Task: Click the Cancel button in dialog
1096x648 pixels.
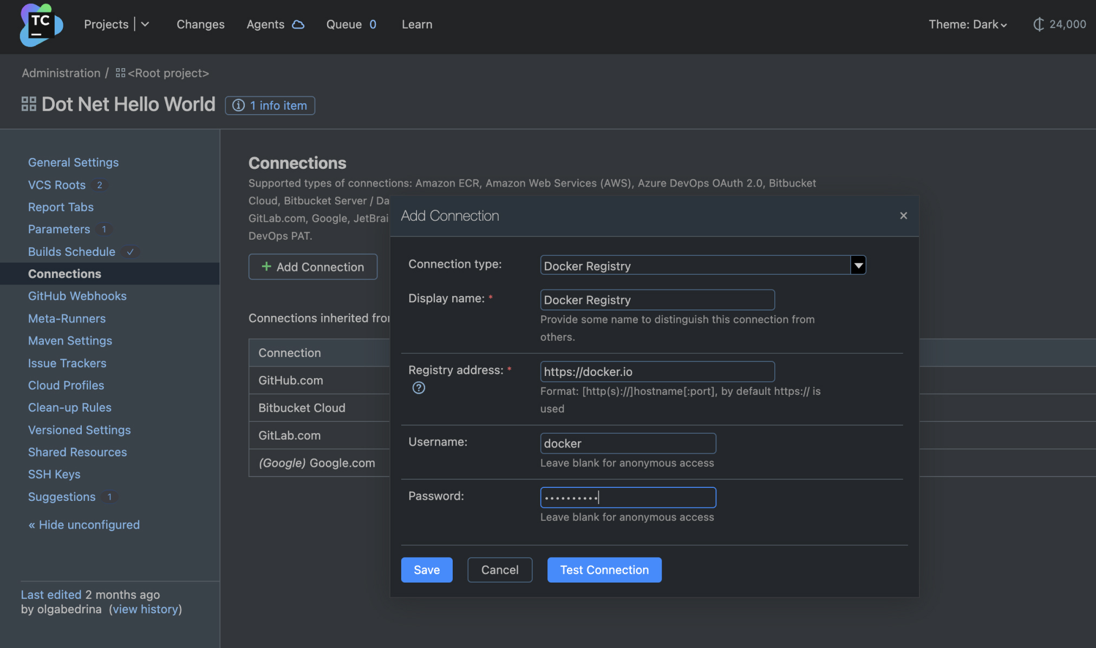Action: (499, 570)
